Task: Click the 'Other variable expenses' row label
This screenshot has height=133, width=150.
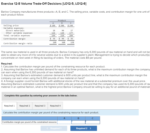Action: pos(19,33)
